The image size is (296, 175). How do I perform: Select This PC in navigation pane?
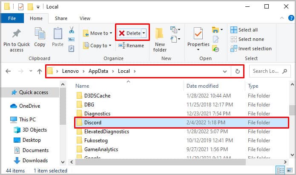(23, 120)
